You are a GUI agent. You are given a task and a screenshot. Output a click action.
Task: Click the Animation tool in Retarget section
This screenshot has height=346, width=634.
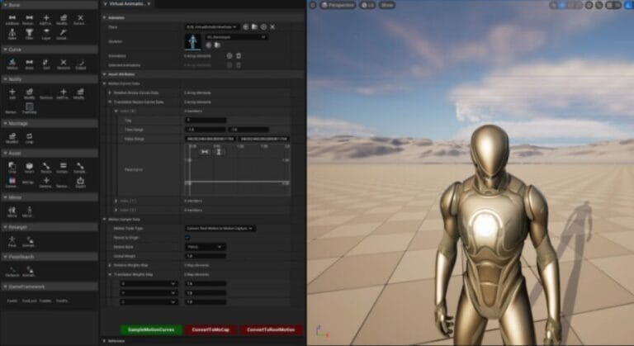pyautogui.click(x=29, y=242)
